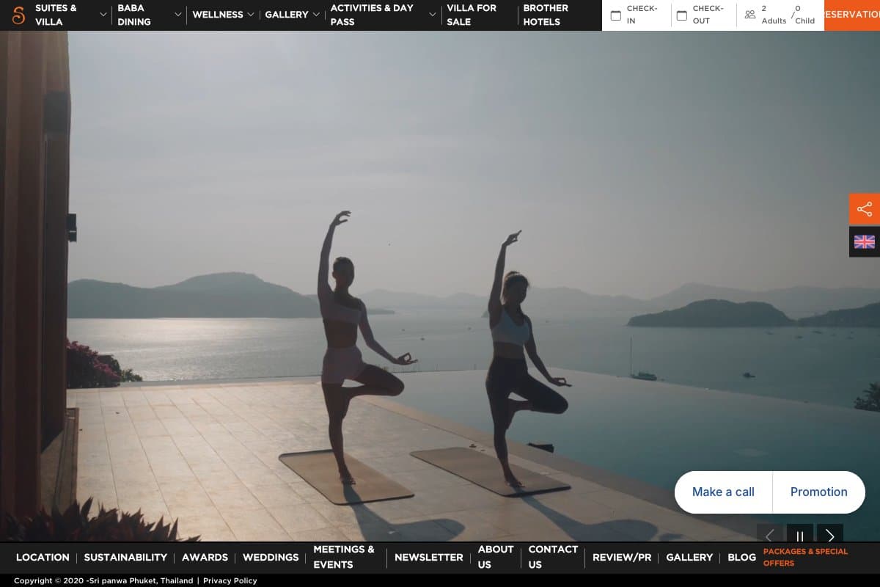Click the Sri panwa logo icon
Screen dimensions: 880x587
point(18,15)
